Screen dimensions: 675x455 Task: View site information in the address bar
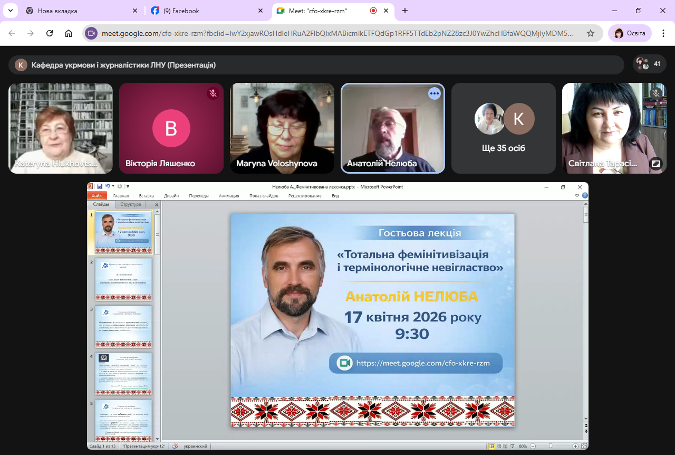click(91, 33)
